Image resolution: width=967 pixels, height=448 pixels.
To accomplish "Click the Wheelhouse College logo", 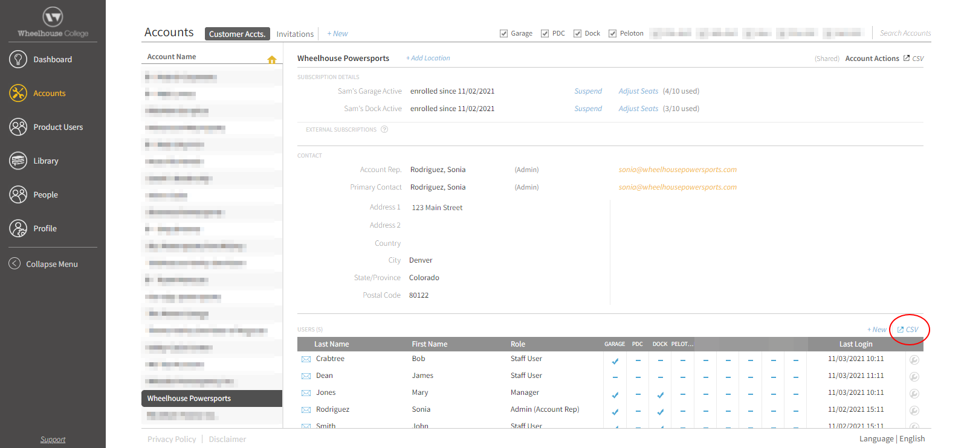I will [x=53, y=22].
